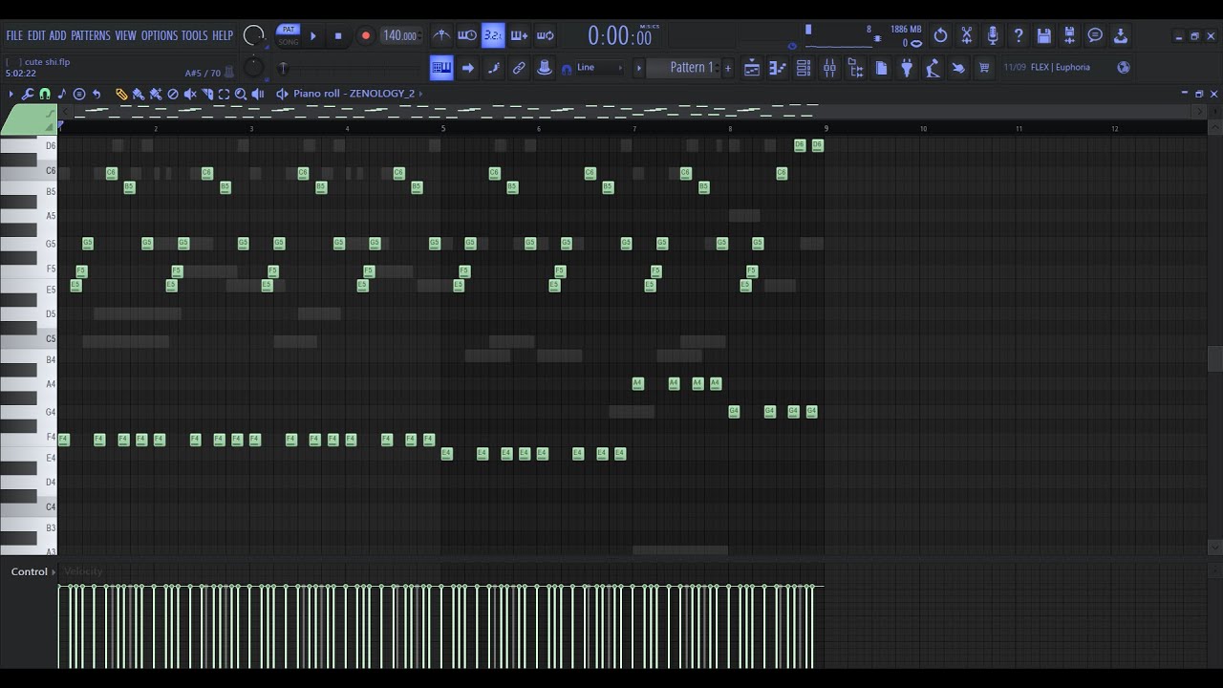Open the piano roll options menu arrow
Image resolution: width=1223 pixels, height=688 pixels.
[11, 94]
